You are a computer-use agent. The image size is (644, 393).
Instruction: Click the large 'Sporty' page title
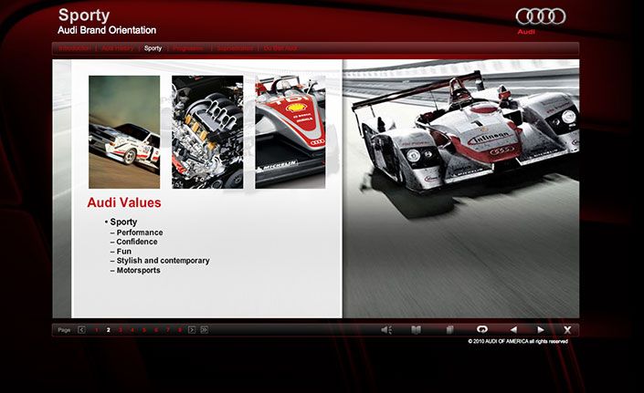(84, 16)
